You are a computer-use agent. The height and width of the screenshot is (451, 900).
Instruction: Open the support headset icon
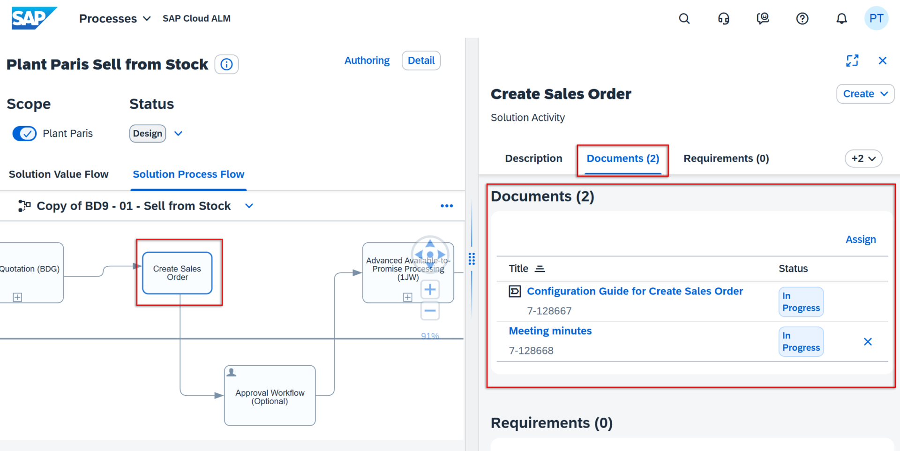pos(723,19)
